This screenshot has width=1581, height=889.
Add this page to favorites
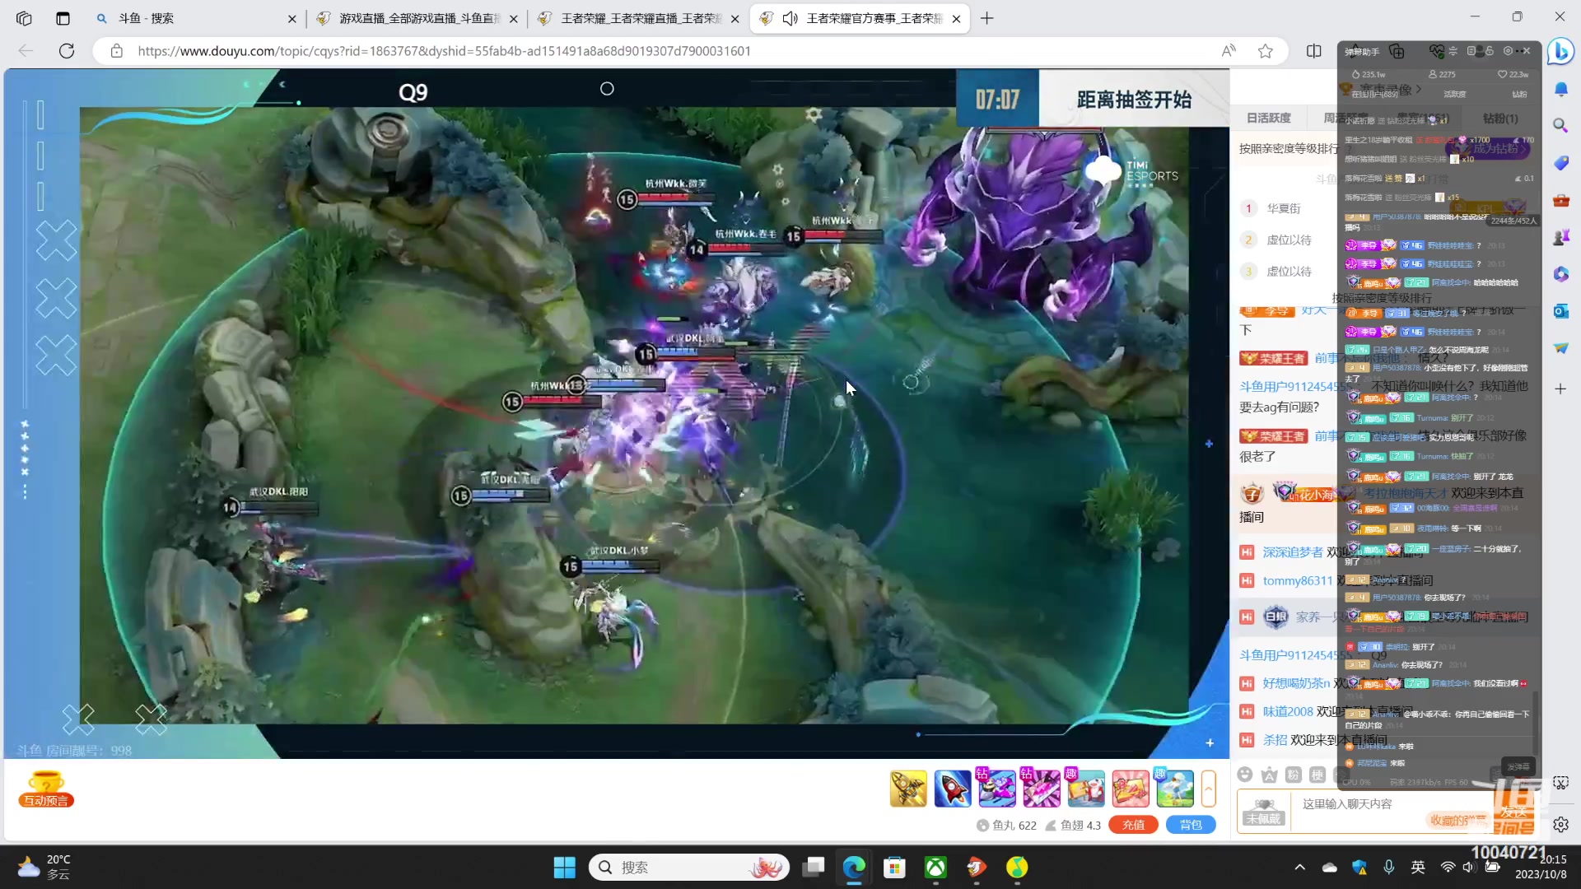(x=1266, y=51)
